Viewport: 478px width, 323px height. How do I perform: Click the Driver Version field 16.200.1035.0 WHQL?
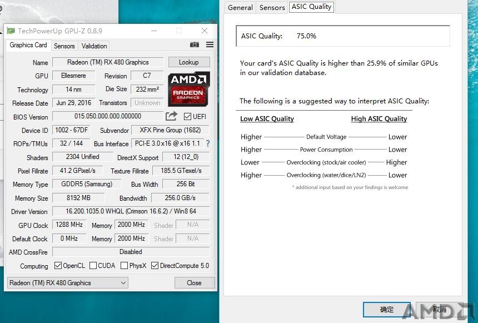(131, 211)
